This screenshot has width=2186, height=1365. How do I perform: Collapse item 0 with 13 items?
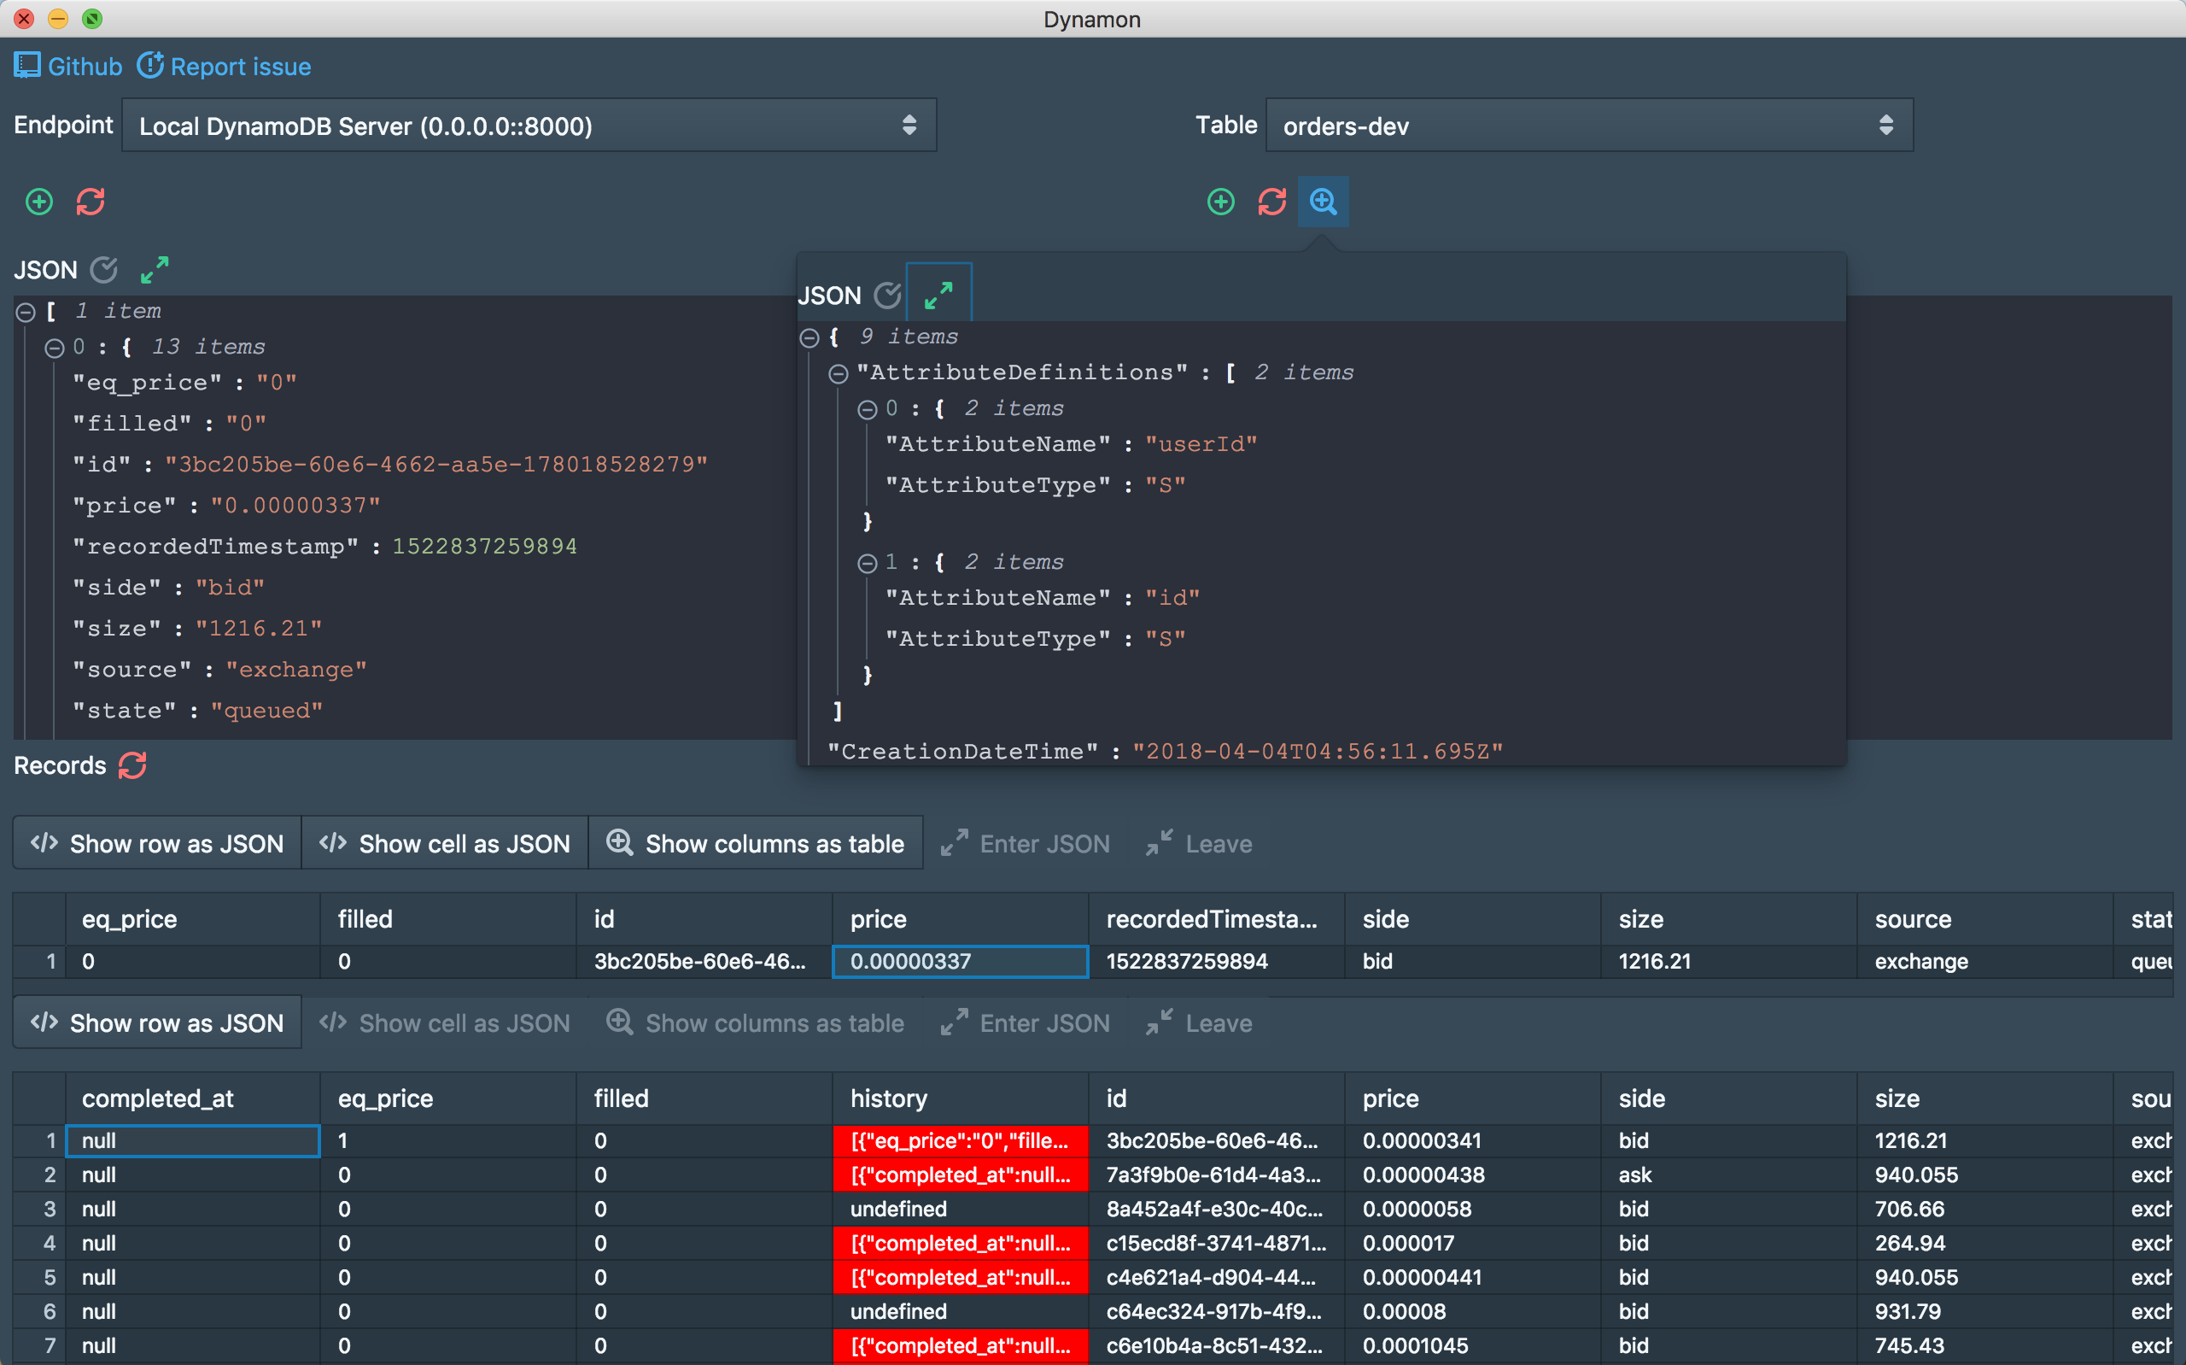coord(55,348)
